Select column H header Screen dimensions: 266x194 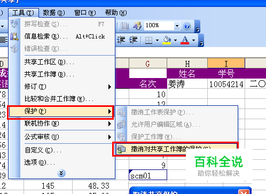coord(187,64)
